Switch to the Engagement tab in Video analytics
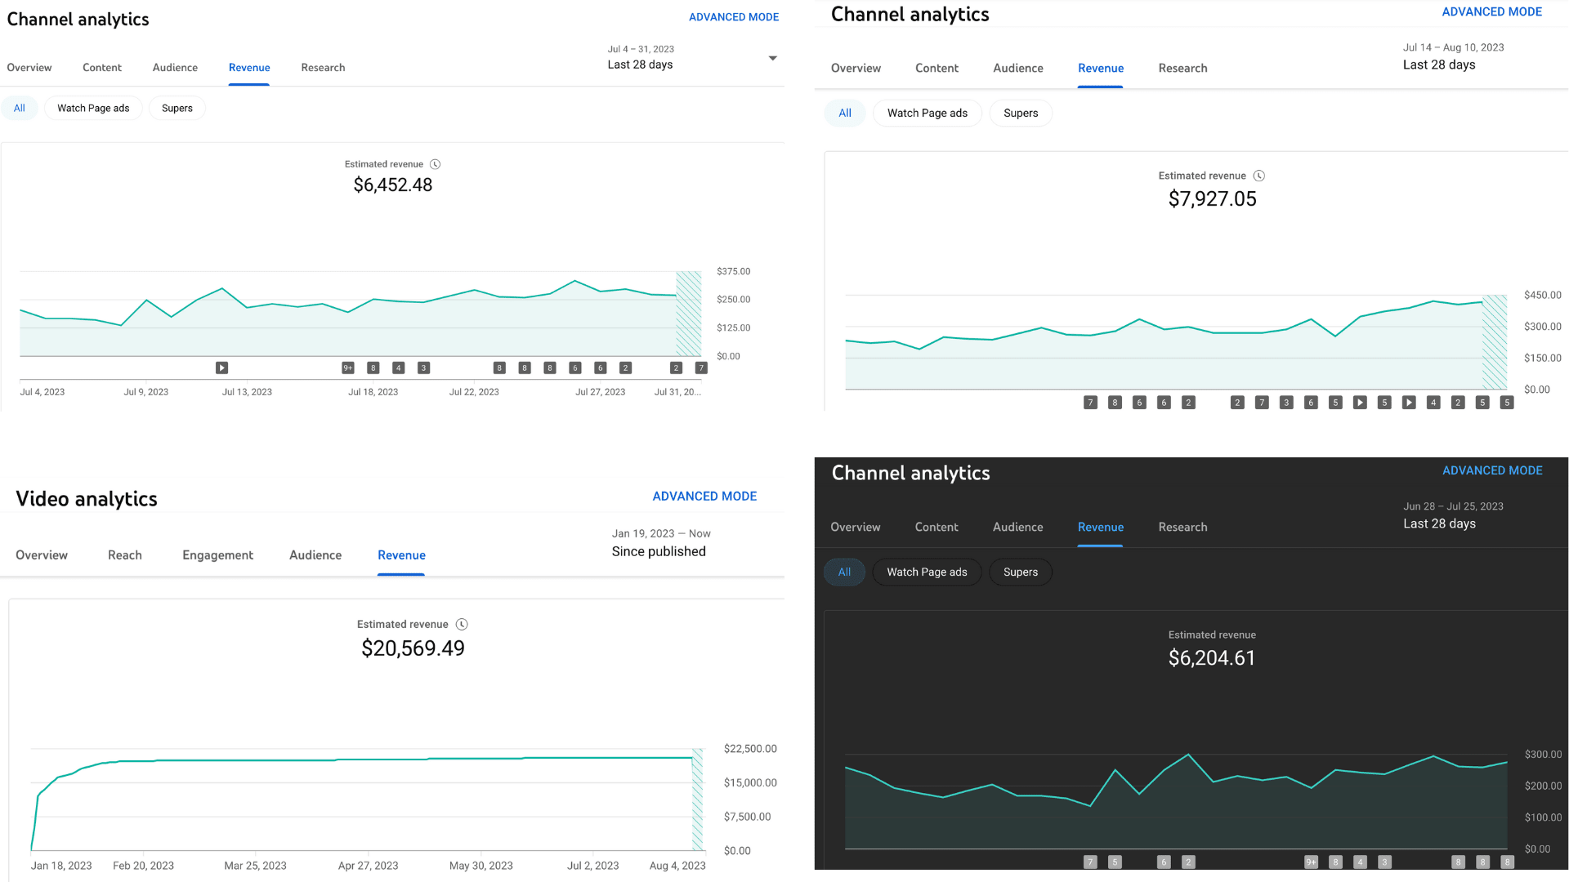The width and height of the screenshot is (1569, 882). click(x=217, y=555)
